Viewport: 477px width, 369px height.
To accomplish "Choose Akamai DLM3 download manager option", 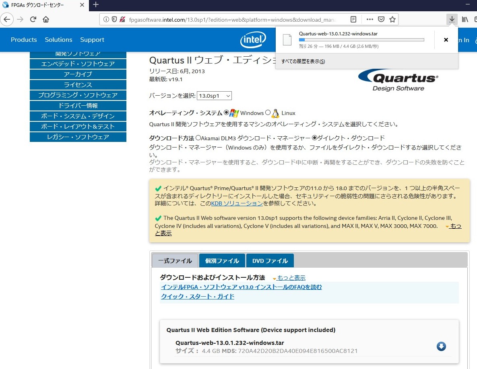I will (x=198, y=137).
